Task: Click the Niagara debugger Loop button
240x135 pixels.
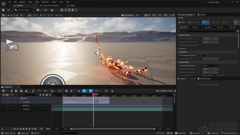Action: (226, 22)
